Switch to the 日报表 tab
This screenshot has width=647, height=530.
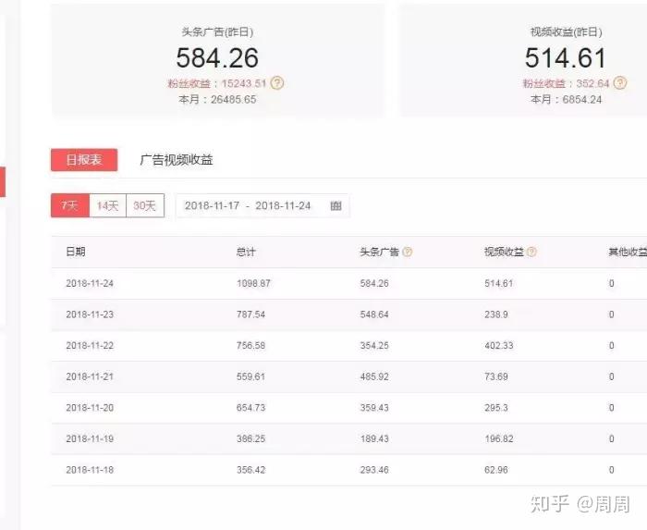tap(84, 160)
